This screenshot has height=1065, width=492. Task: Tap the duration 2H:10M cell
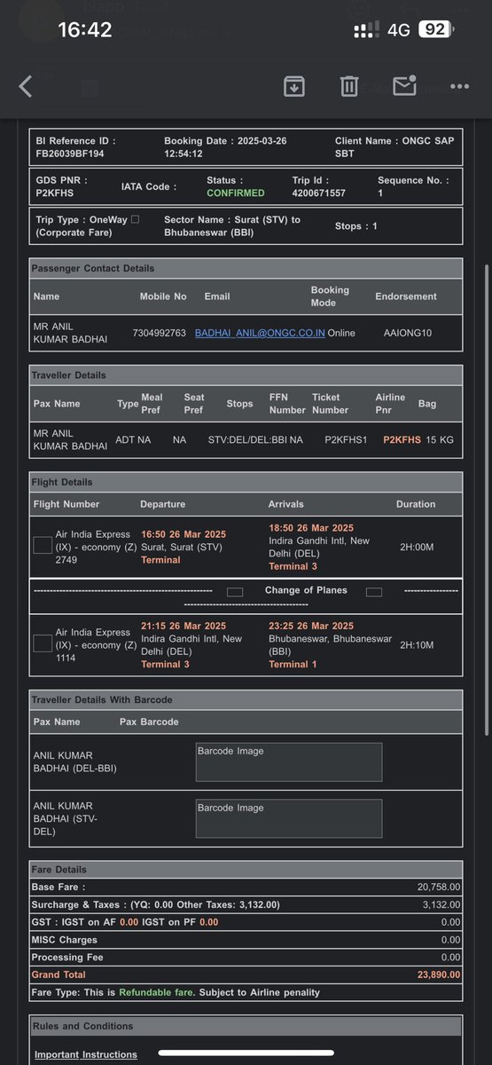[x=417, y=644]
